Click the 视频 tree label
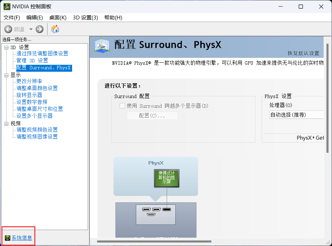The height and width of the screenshot is (246, 332). point(16,123)
